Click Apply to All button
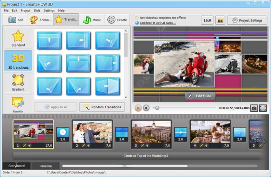271x177 pixels. click(x=56, y=107)
